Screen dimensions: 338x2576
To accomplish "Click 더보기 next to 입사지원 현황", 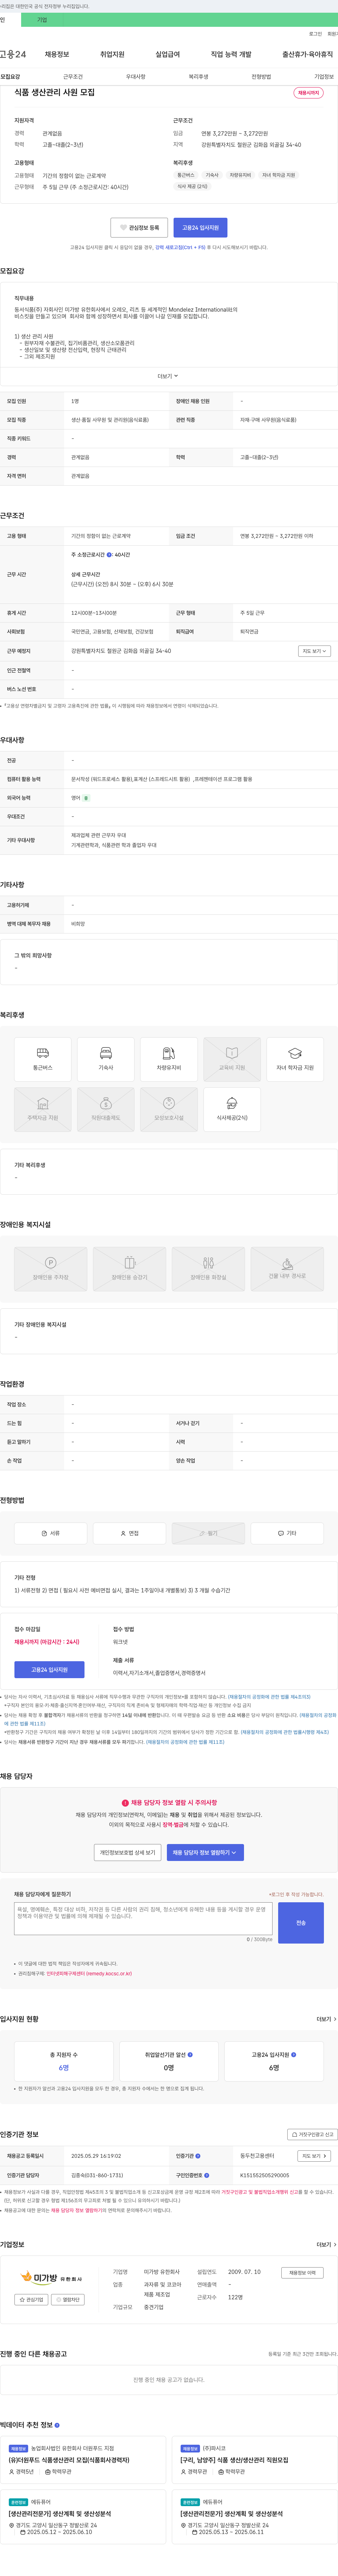I will pos(326,2019).
